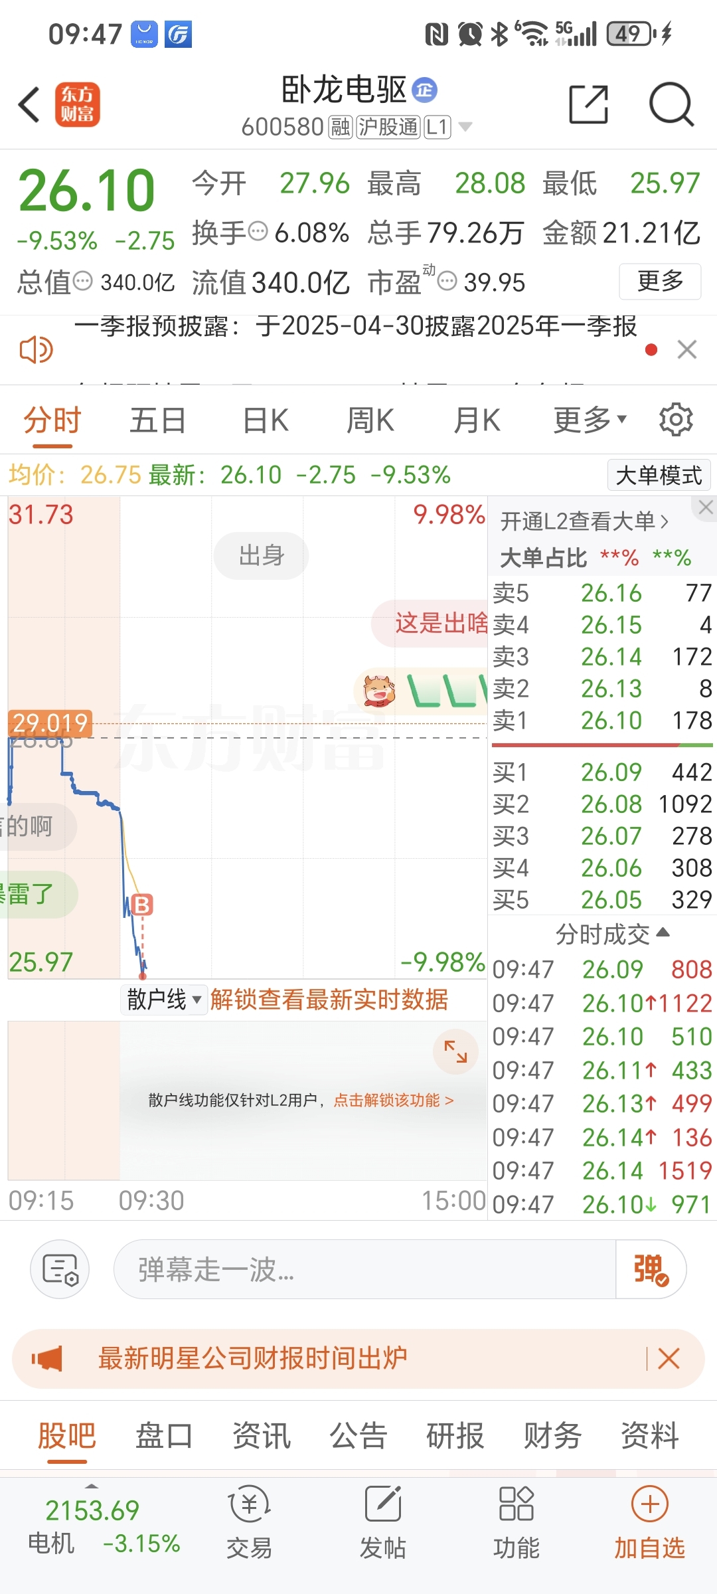Switch to the 周K chart tab

point(370,420)
